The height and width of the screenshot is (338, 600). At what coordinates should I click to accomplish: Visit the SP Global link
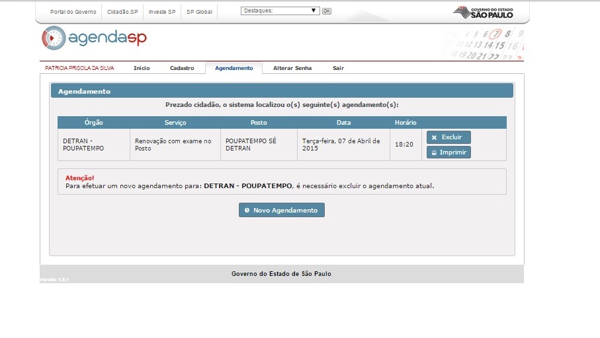[x=199, y=12]
